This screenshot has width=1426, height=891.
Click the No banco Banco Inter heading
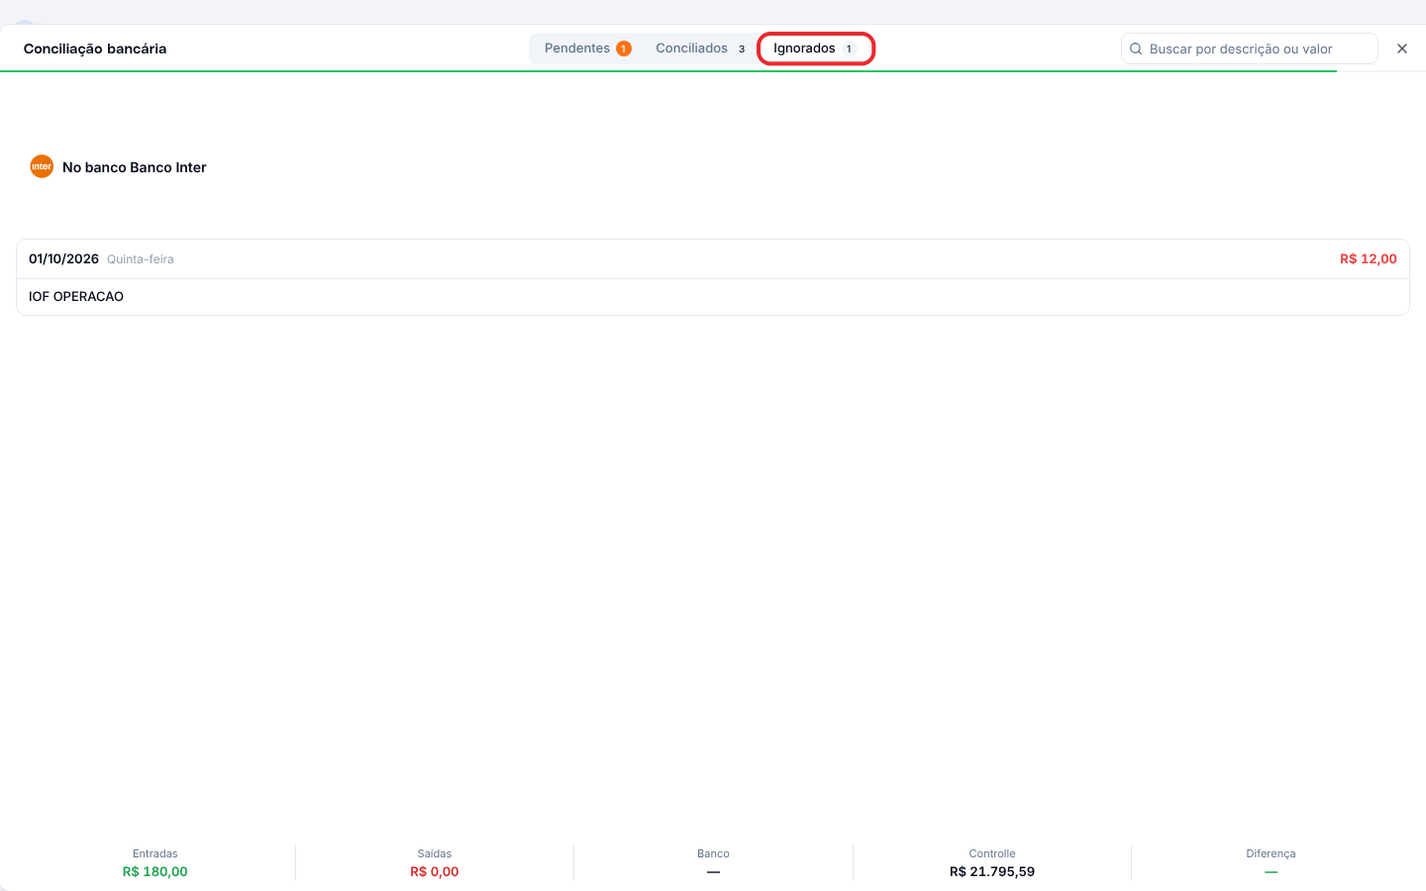[x=135, y=167]
